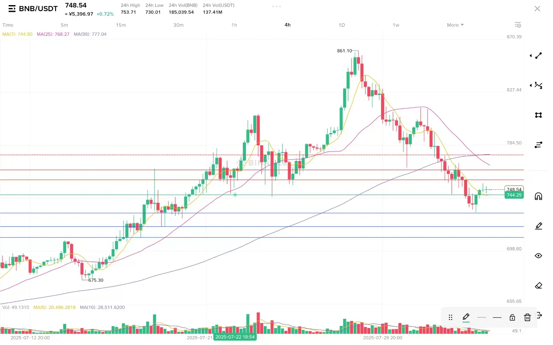Open the hamburger menu beside BNB/USDT
The image size is (553, 345).
coord(12,9)
